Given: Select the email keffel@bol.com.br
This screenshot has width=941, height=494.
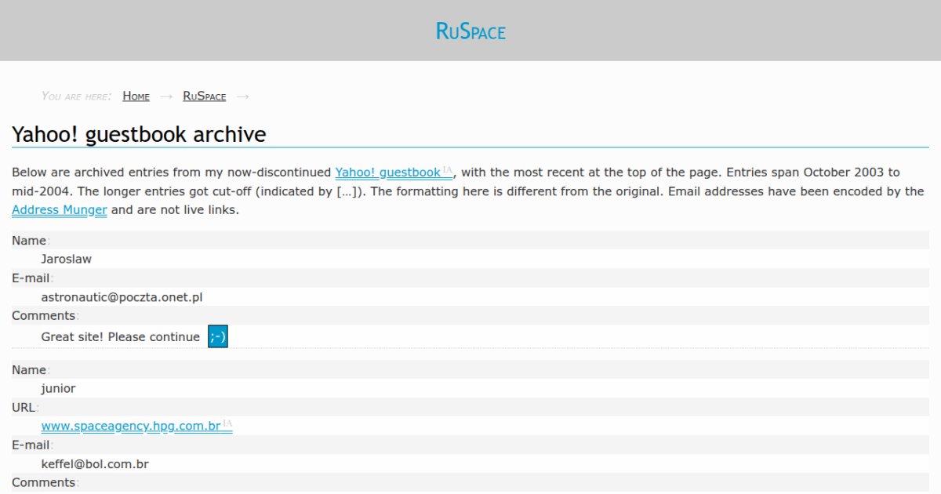Looking at the screenshot, I should pyautogui.click(x=94, y=463).
